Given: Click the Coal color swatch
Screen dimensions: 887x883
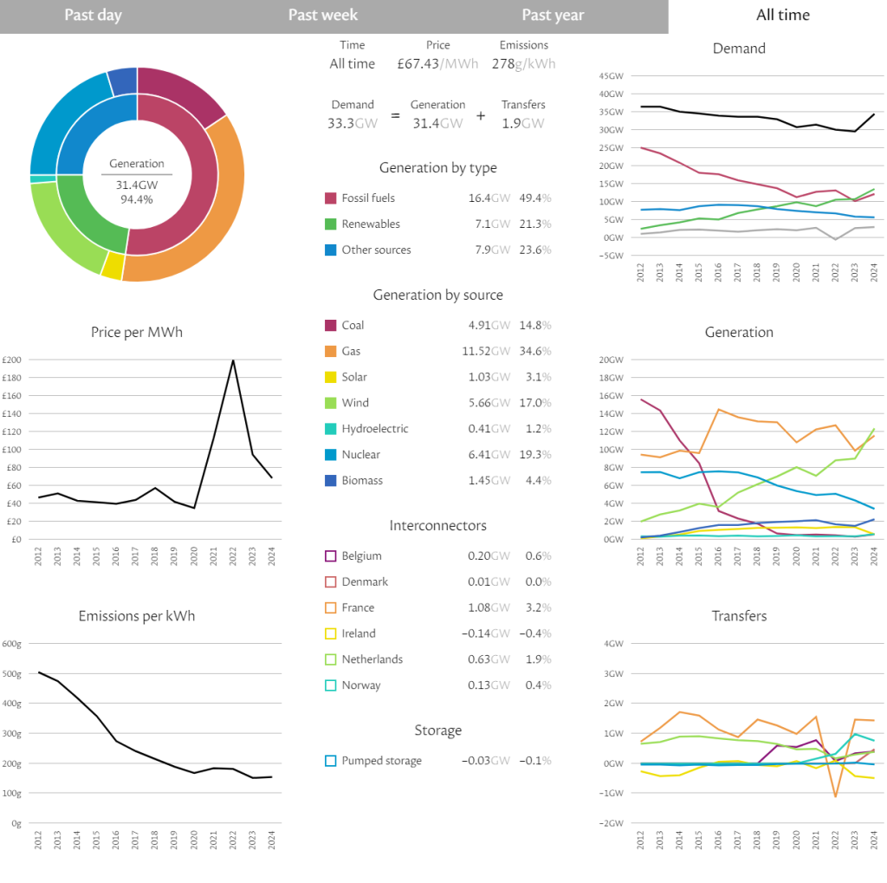Looking at the screenshot, I should pos(331,326).
